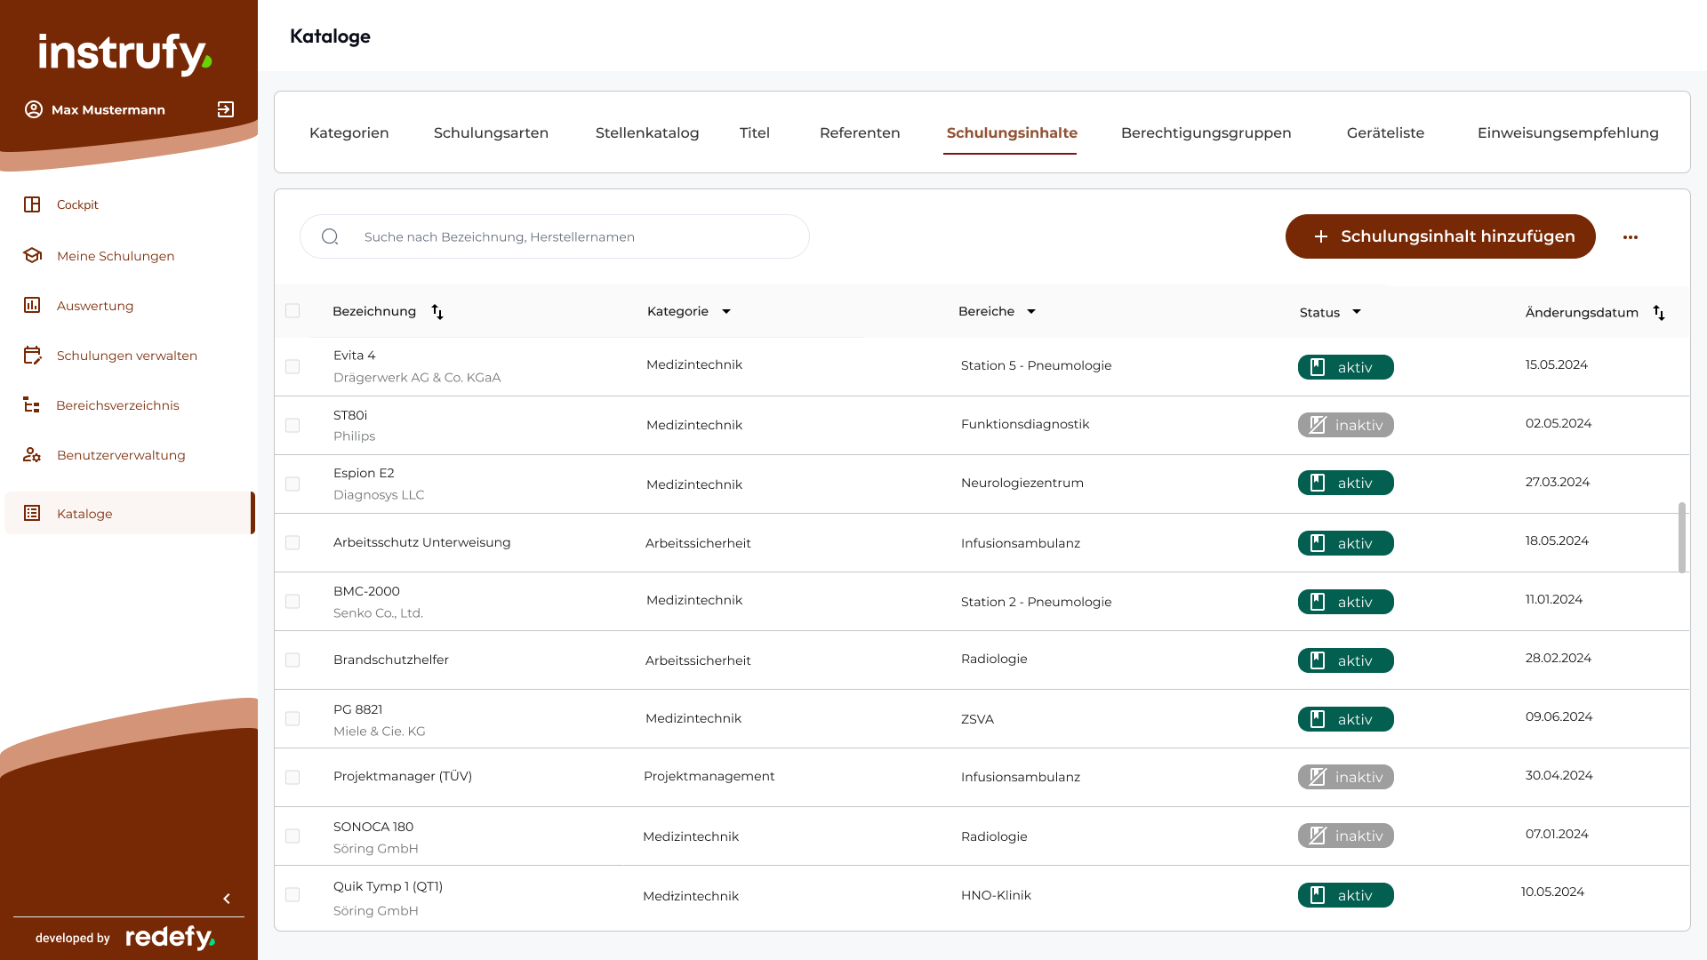Click the user profile icon in sidebar

[x=34, y=109]
